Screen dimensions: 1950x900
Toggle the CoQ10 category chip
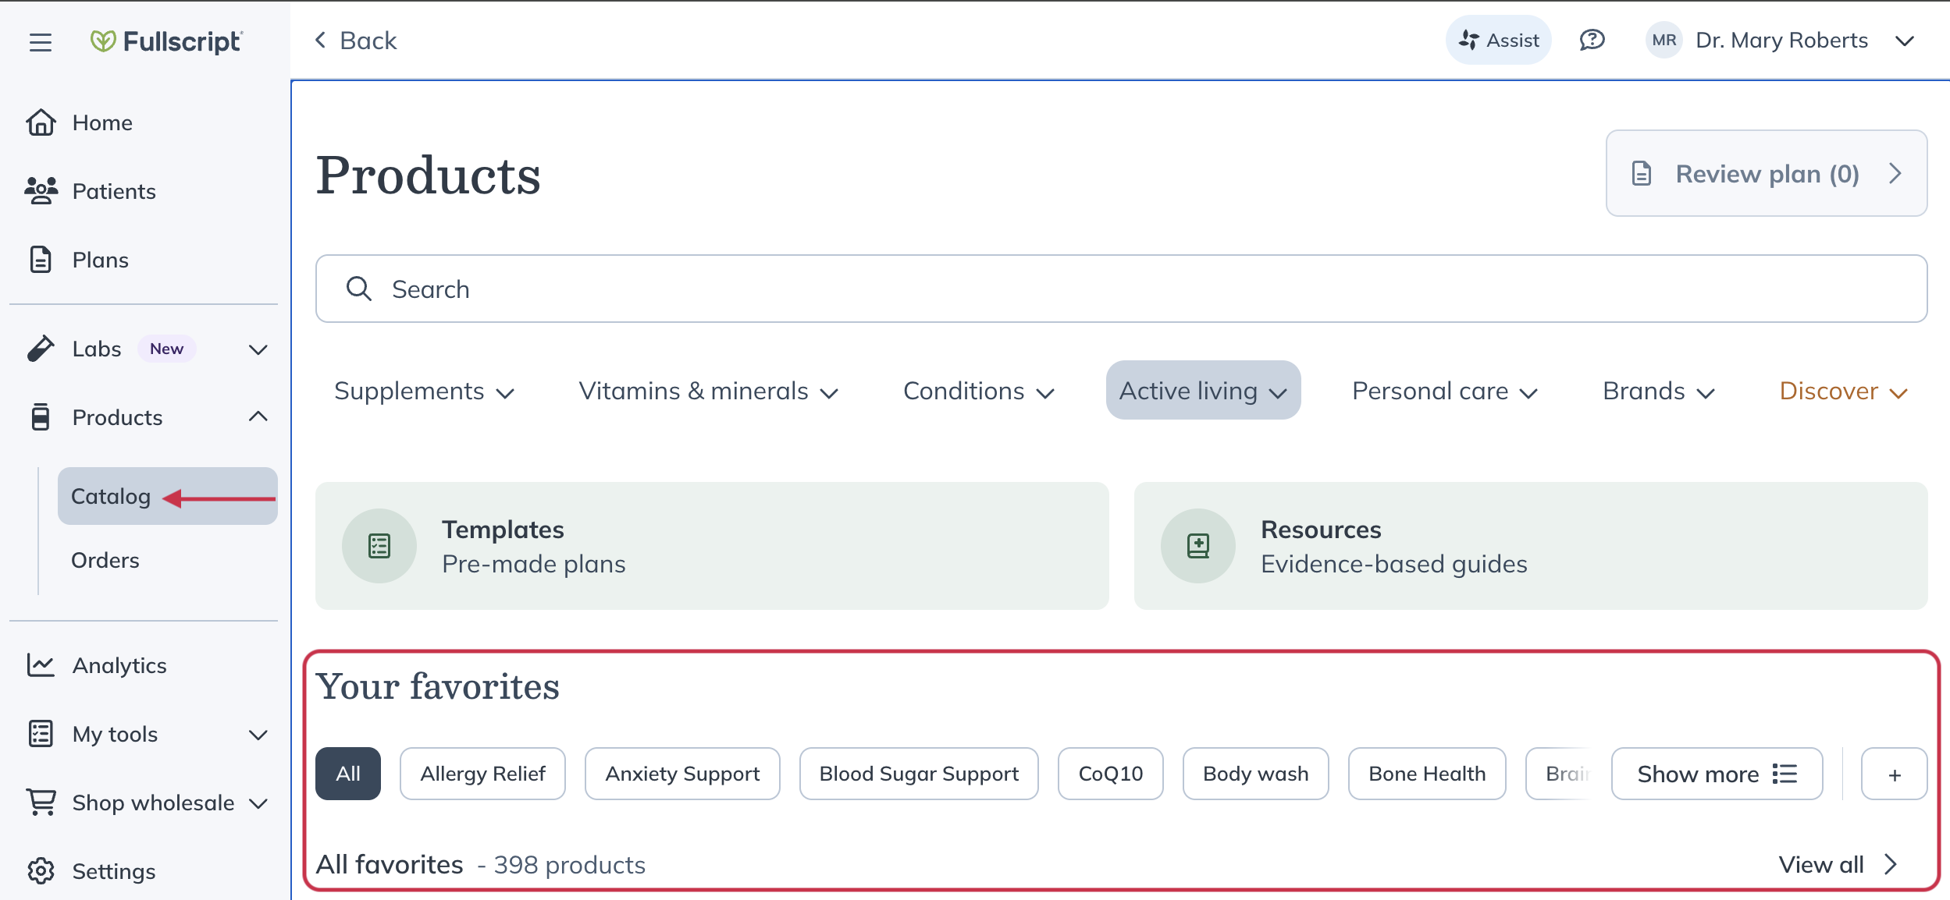[x=1110, y=774]
